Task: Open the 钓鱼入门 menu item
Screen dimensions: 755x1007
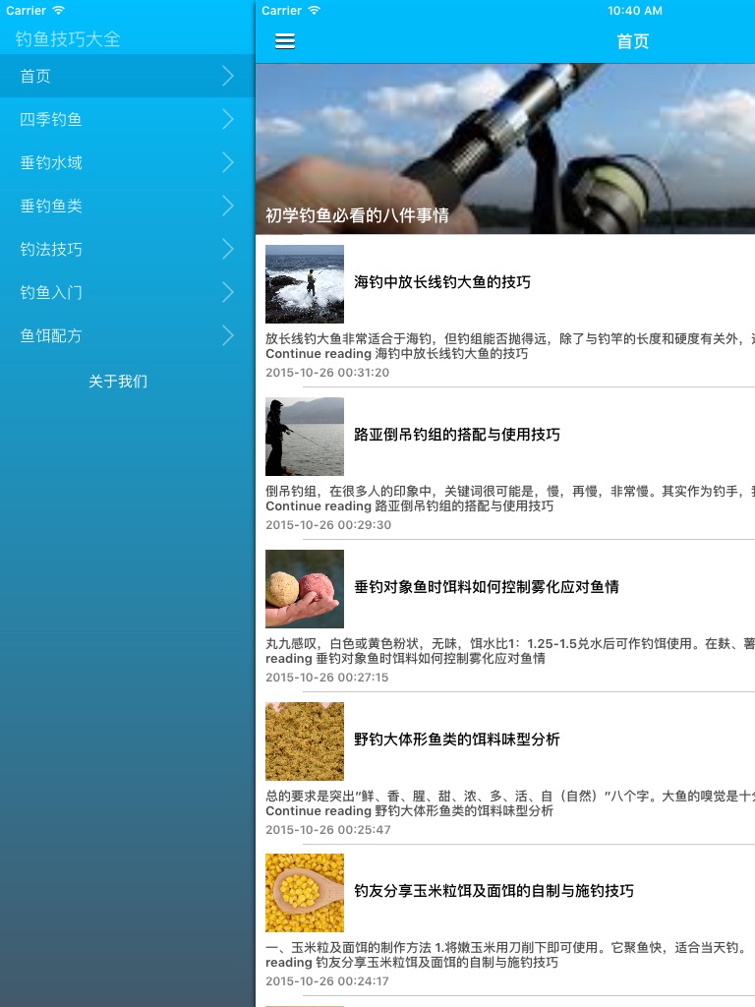Action: [x=127, y=293]
